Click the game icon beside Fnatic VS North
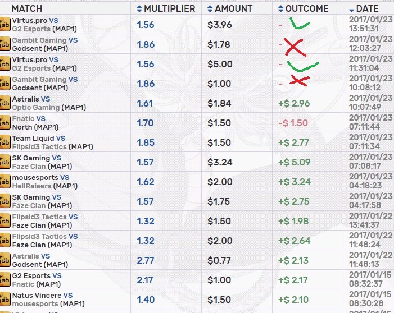The height and width of the screenshot is (313, 394). pyautogui.click(x=4, y=122)
